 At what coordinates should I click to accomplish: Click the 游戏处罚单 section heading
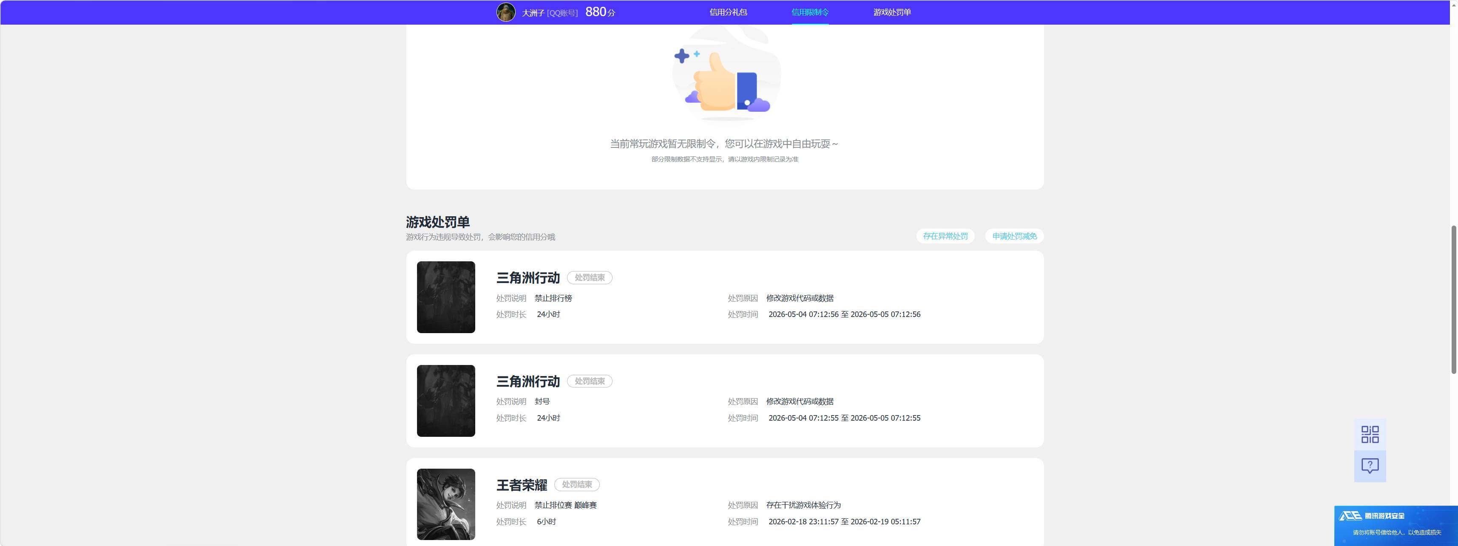(x=437, y=222)
